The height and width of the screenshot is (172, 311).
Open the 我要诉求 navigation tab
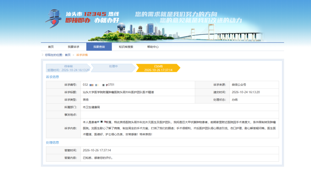click(x=73, y=47)
